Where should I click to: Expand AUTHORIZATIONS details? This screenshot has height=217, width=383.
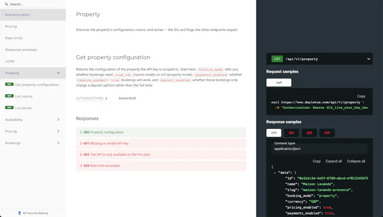(91, 98)
